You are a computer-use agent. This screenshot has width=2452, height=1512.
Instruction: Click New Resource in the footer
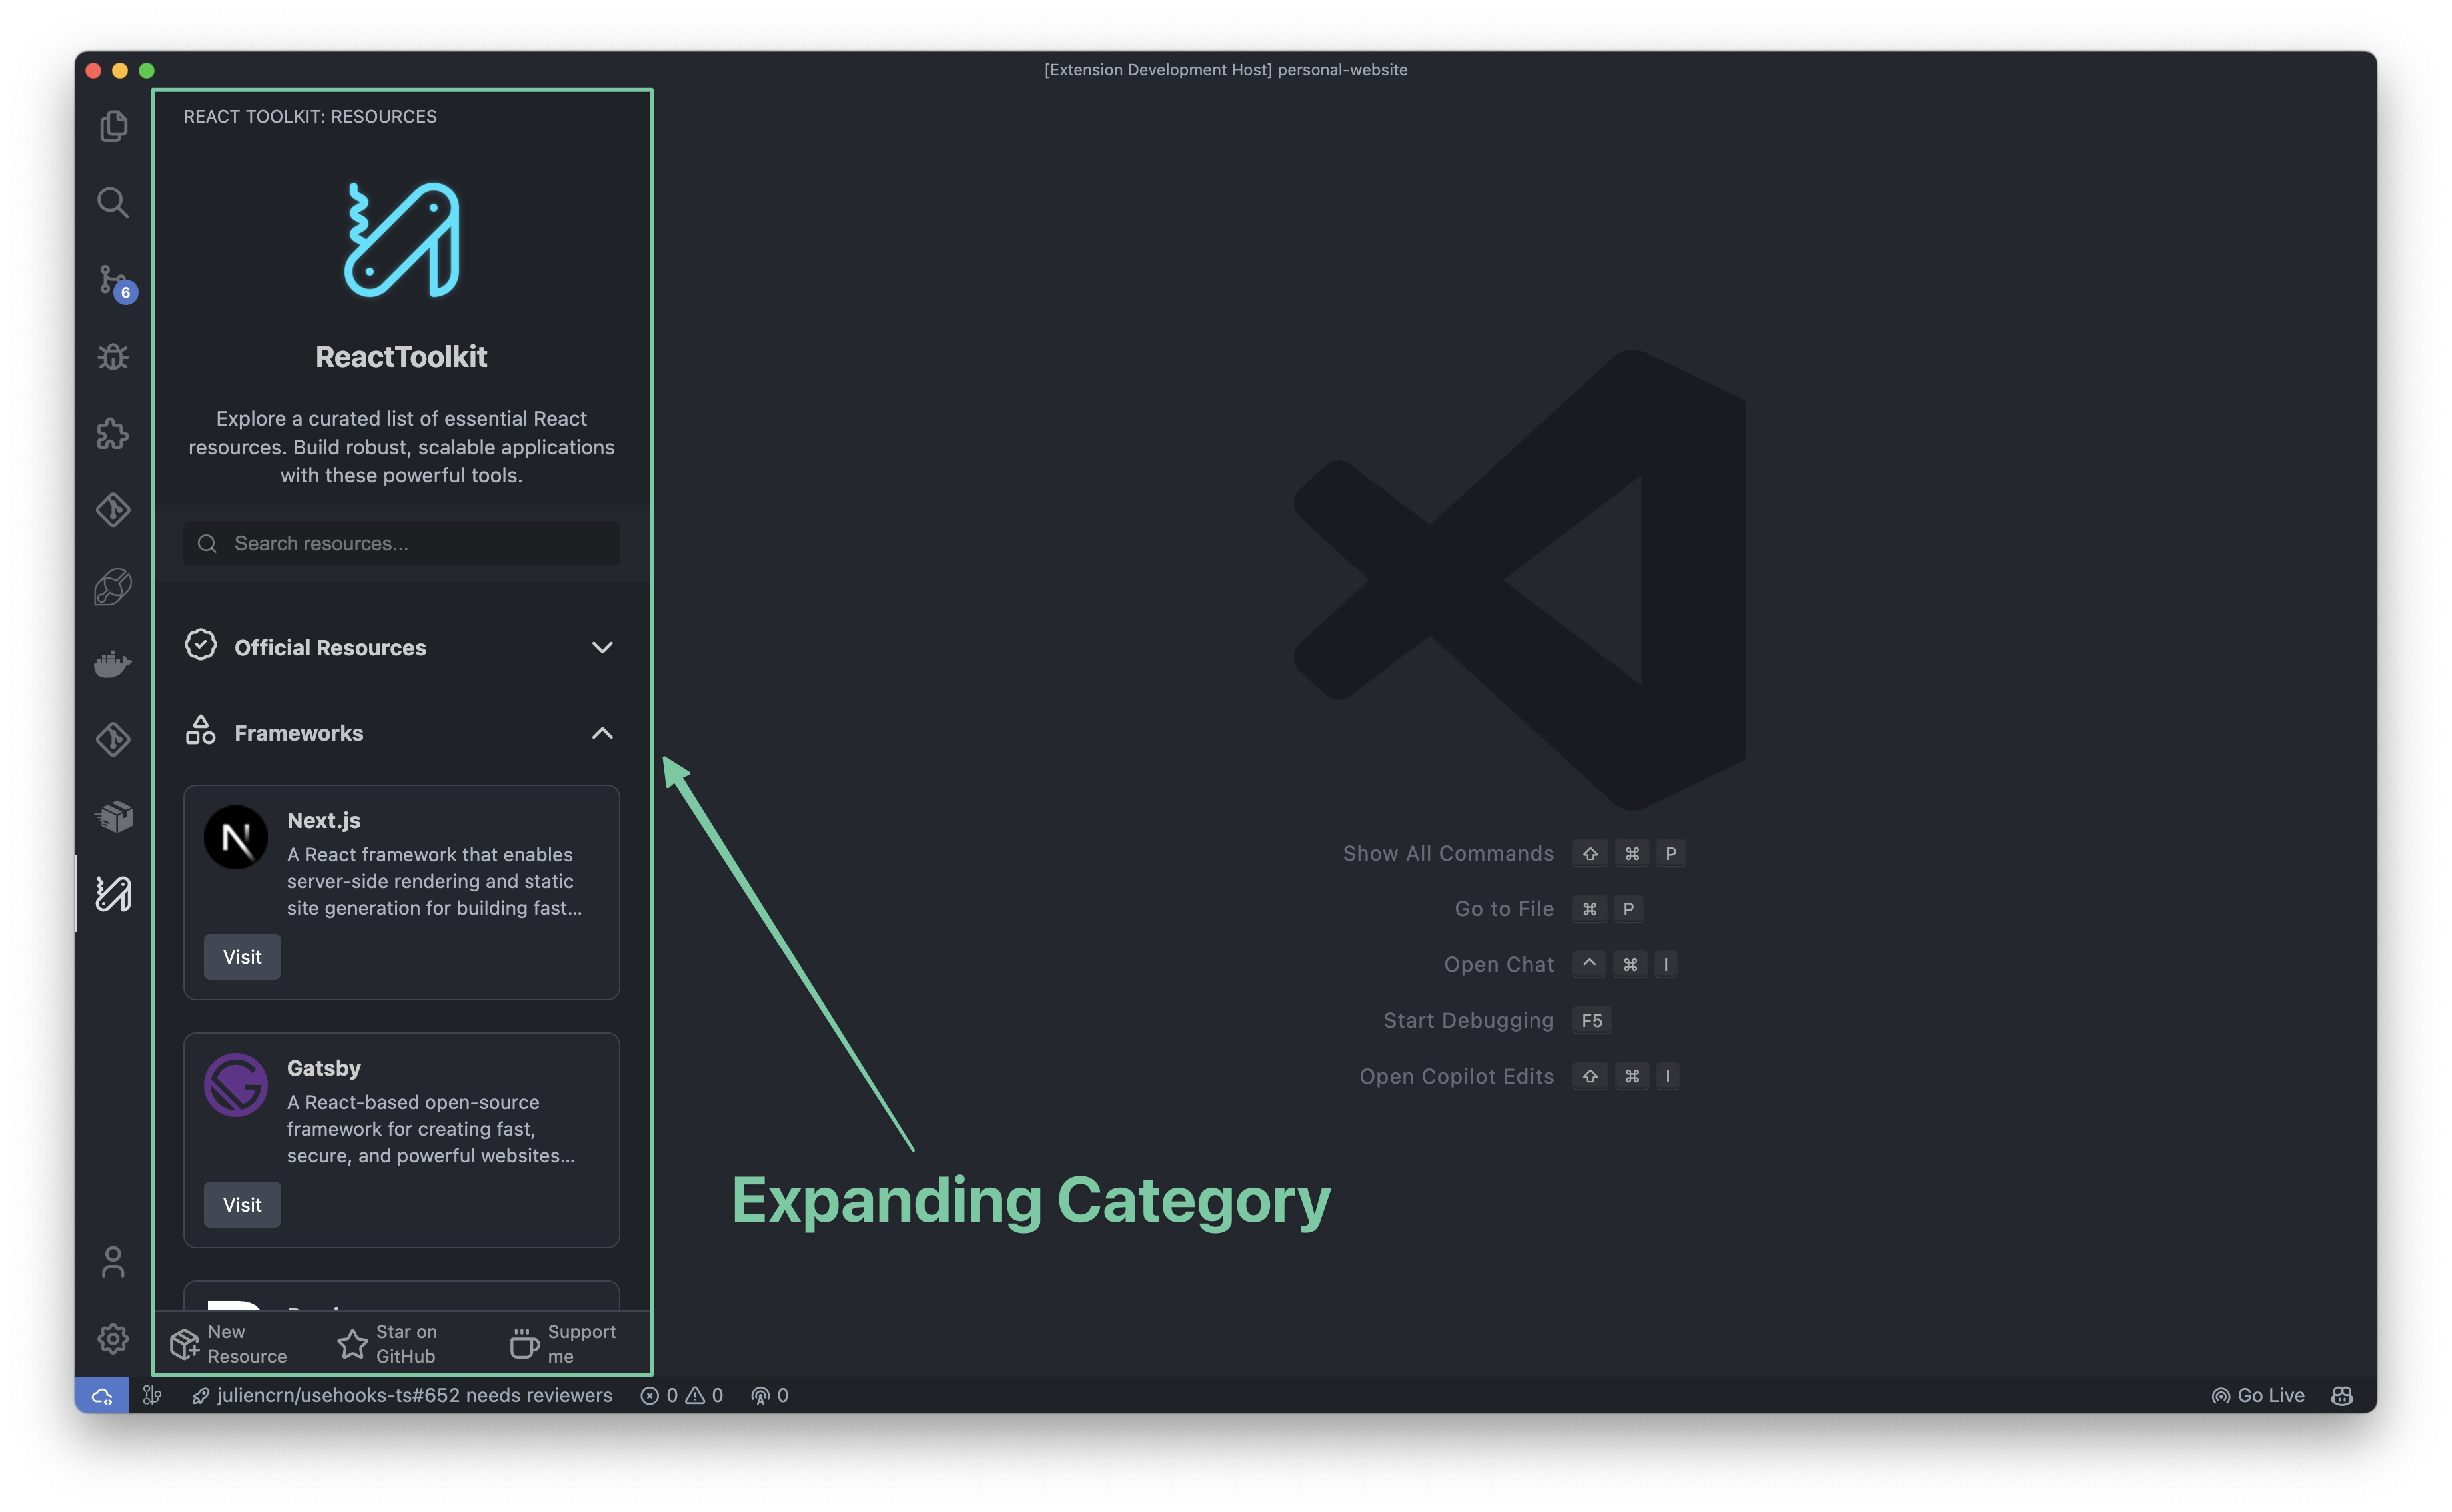pyautogui.click(x=229, y=1344)
